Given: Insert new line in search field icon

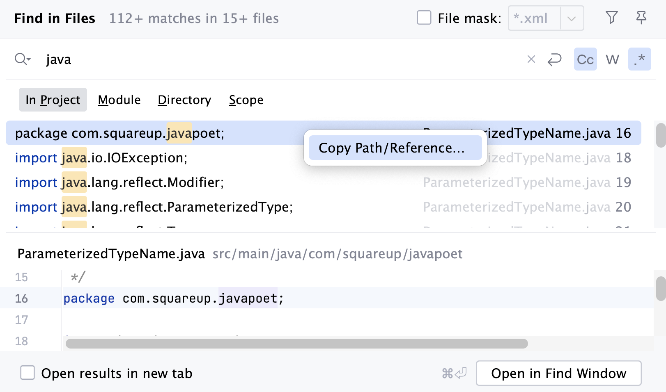Looking at the screenshot, I should click(x=554, y=59).
